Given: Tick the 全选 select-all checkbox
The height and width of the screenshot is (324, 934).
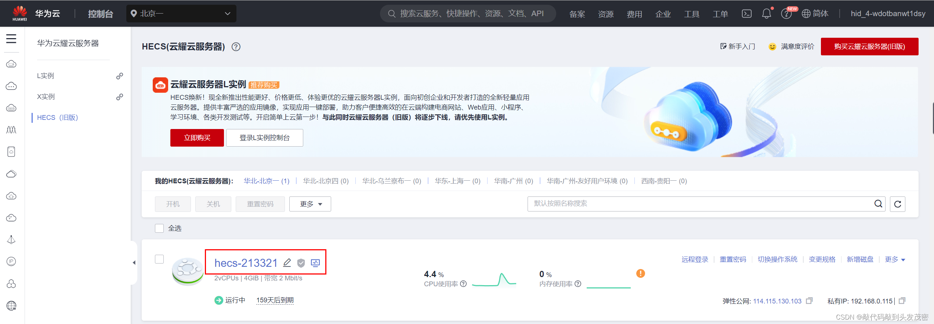Looking at the screenshot, I should pos(159,228).
